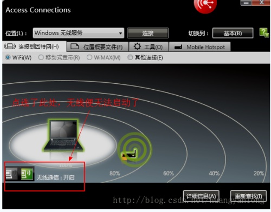Click the Access Connections title text
This screenshot has width=271, height=212.
coord(38,10)
